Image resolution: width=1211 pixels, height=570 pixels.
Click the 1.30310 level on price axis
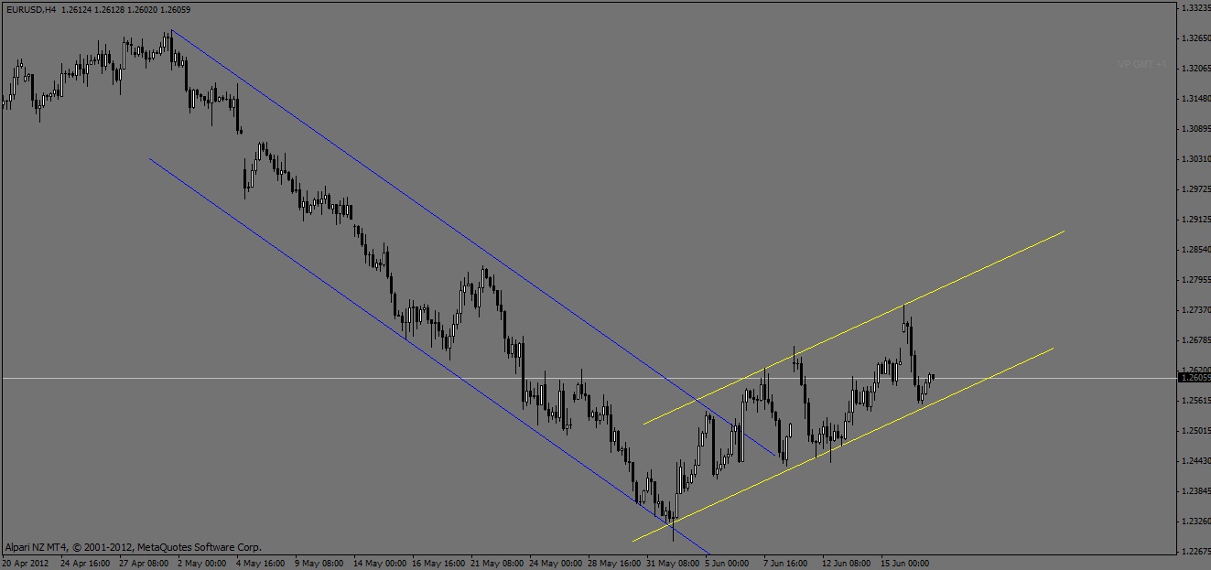pyautogui.click(x=1193, y=159)
